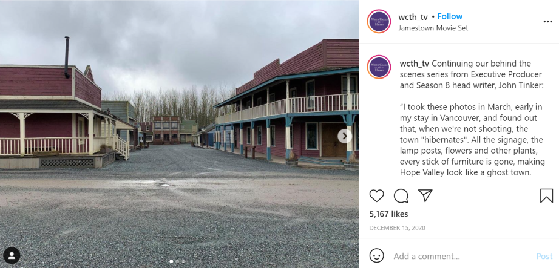Open the Jamestown Movie Set location
The image size is (559, 268).
click(x=433, y=28)
